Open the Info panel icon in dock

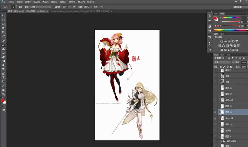coord(210,31)
